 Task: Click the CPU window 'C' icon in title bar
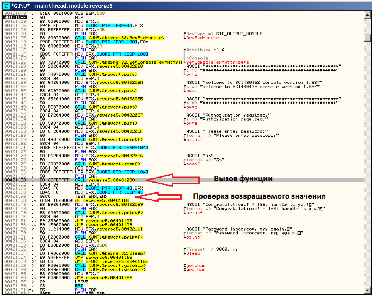click(6, 6)
